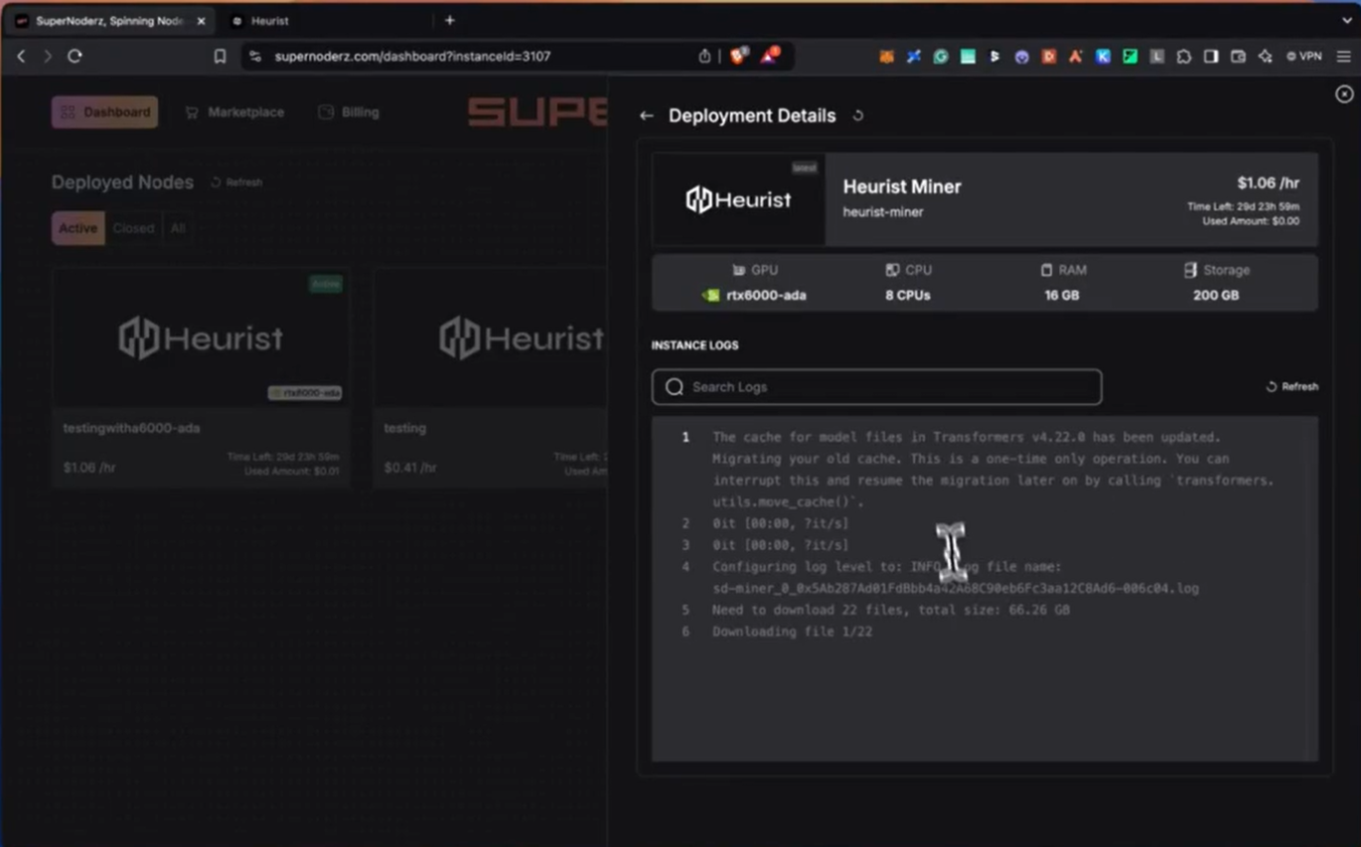The image size is (1361, 847).
Task: Click the reload icon beside Deployment Details
Action: [858, 116]
